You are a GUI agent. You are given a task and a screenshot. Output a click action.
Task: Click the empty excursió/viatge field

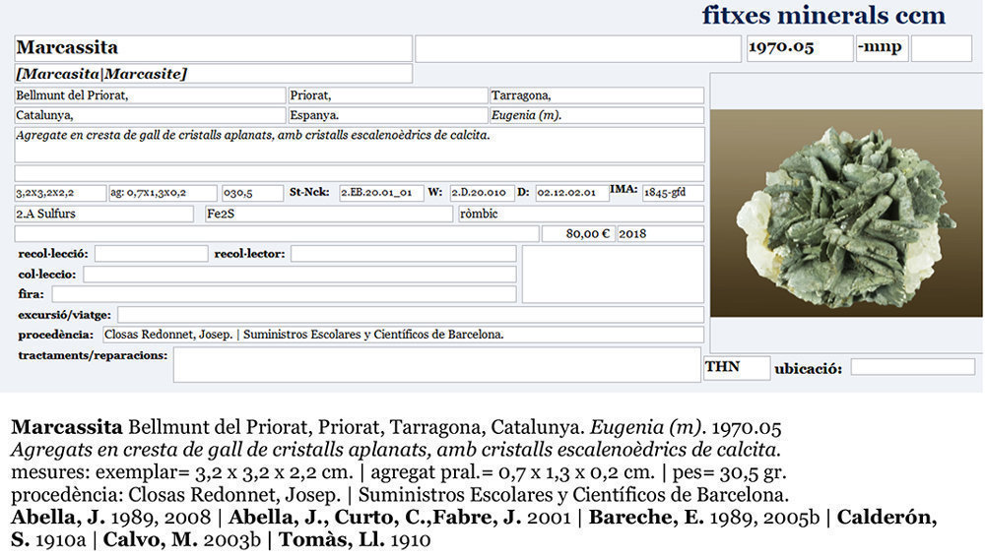(x=411, y=314)
